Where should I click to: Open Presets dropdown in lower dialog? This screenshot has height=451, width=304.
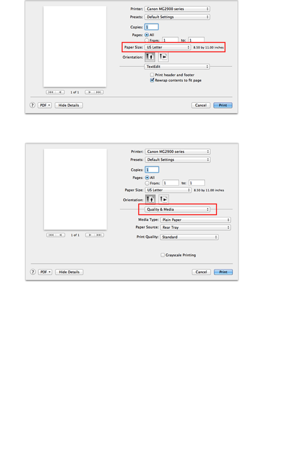(178, 160)
